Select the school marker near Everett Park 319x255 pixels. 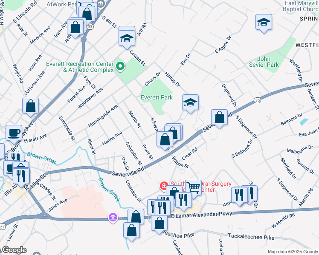tap(191, 103)
